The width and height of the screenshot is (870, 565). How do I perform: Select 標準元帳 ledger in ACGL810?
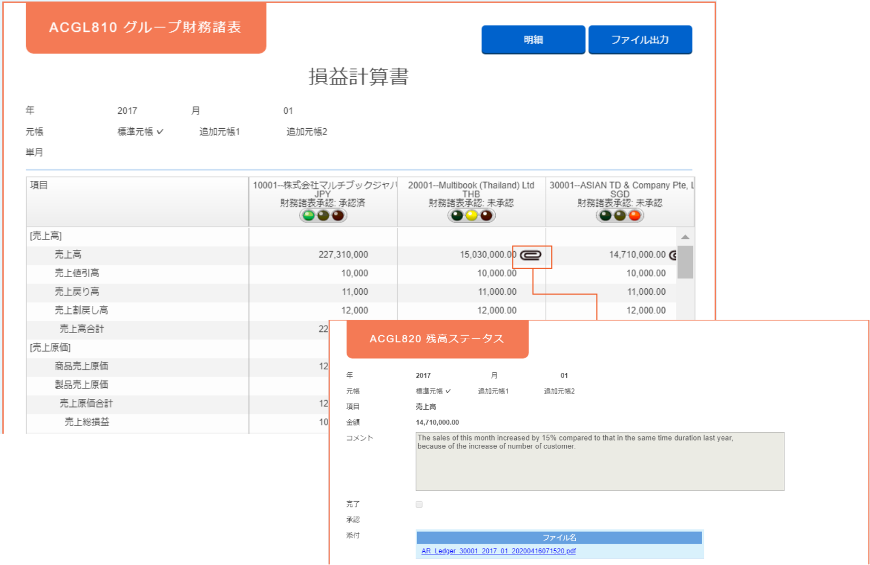coord(140,131)
